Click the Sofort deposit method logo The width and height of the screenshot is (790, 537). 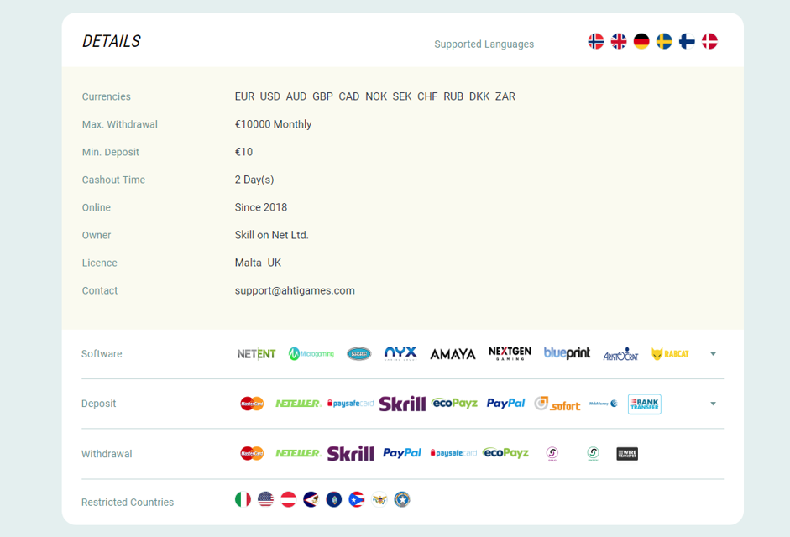557,404
